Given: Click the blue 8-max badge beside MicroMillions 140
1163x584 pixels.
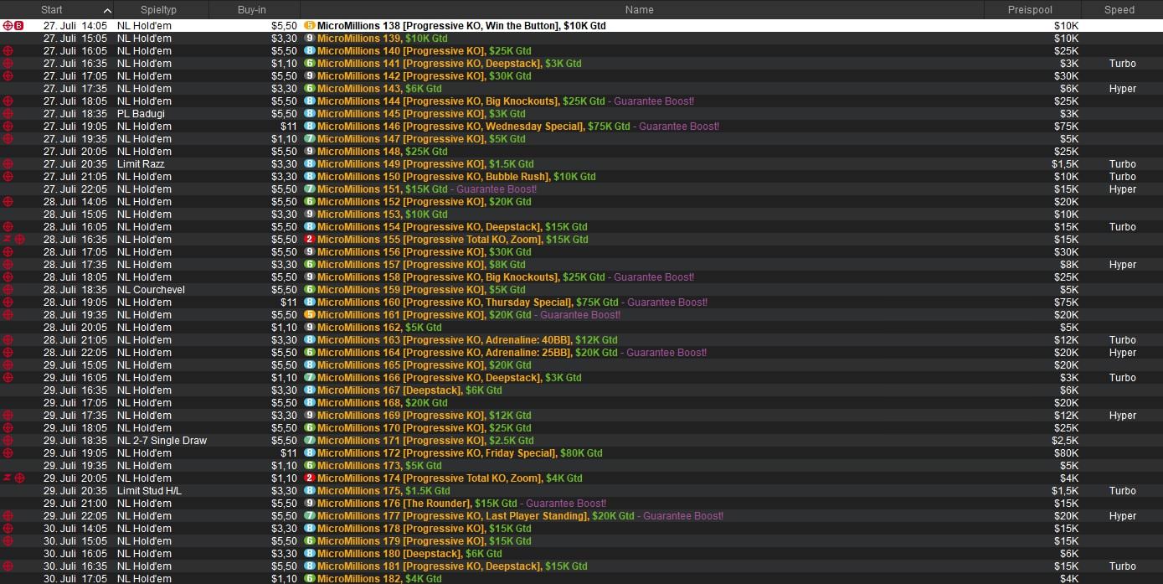Looking at the screenshot, I should pyautogui.click(x=310, y=51).
